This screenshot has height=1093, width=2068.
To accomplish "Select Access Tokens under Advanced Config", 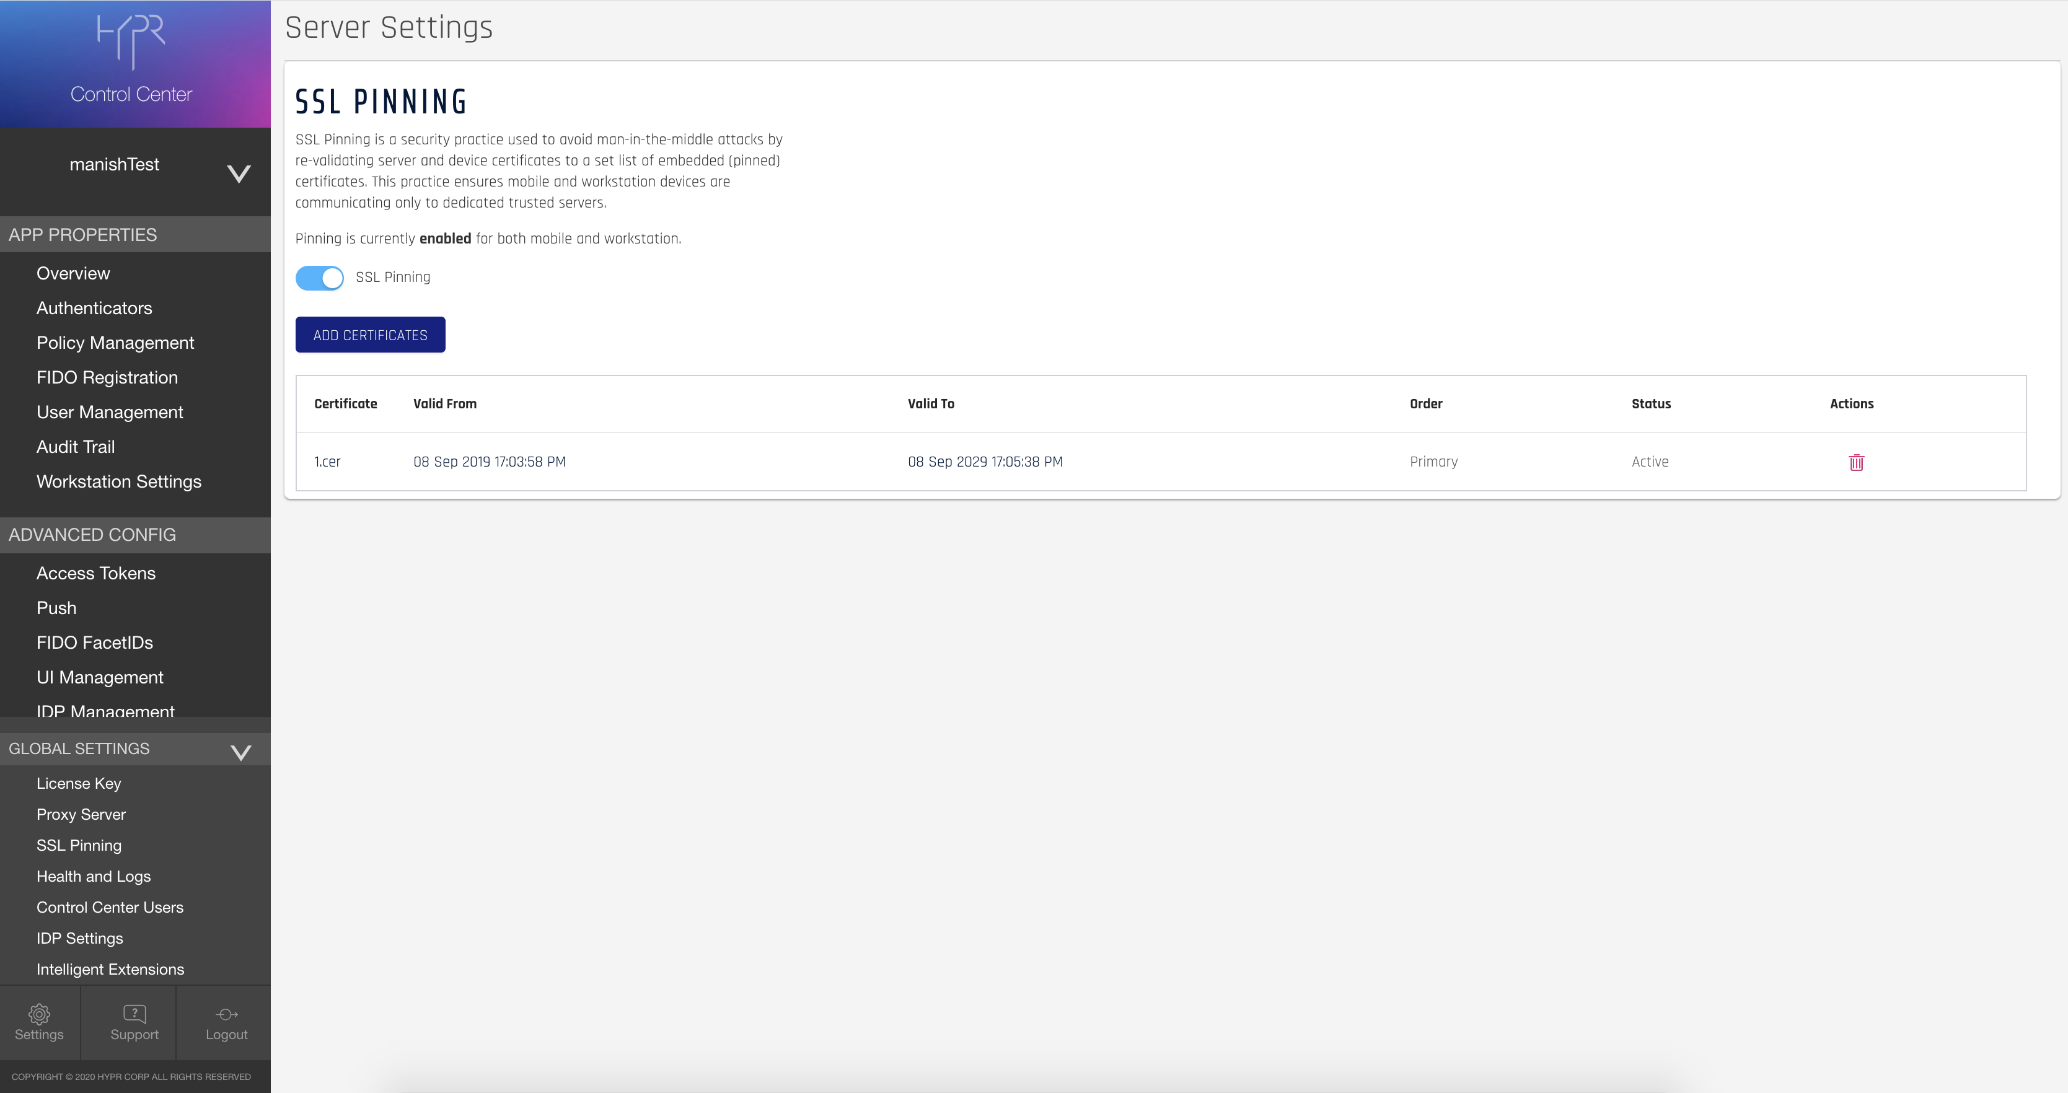I will pos(95,573).
